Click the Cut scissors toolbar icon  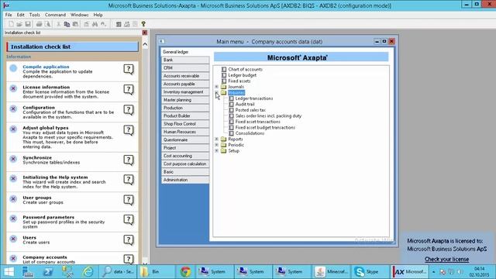click(x=59, y=24)
